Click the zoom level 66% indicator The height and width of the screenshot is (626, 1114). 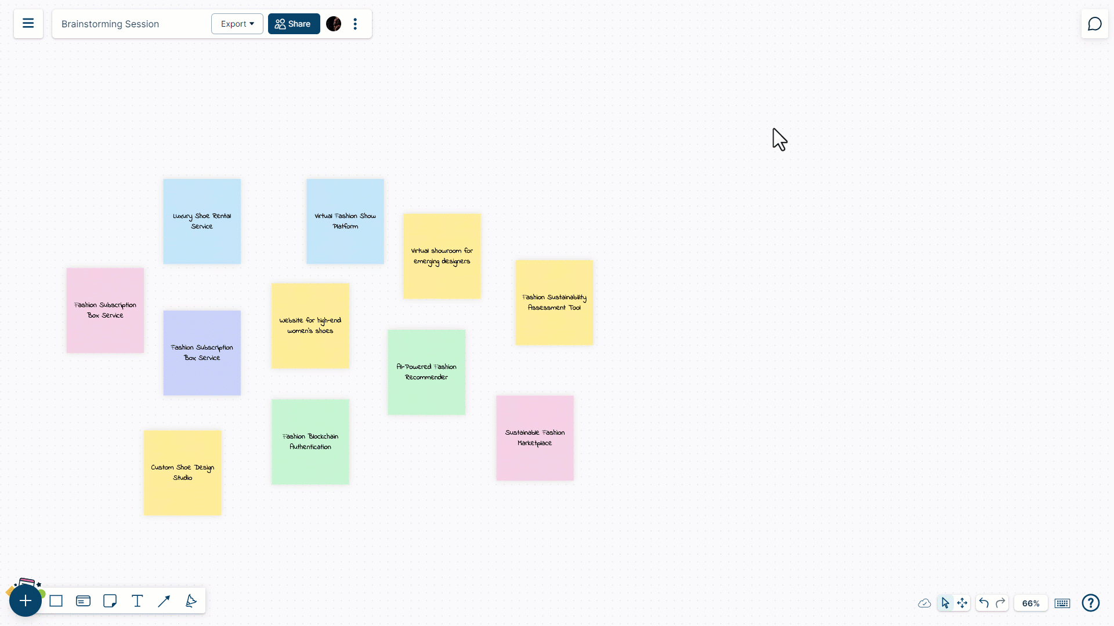(x=1030, y=603)
